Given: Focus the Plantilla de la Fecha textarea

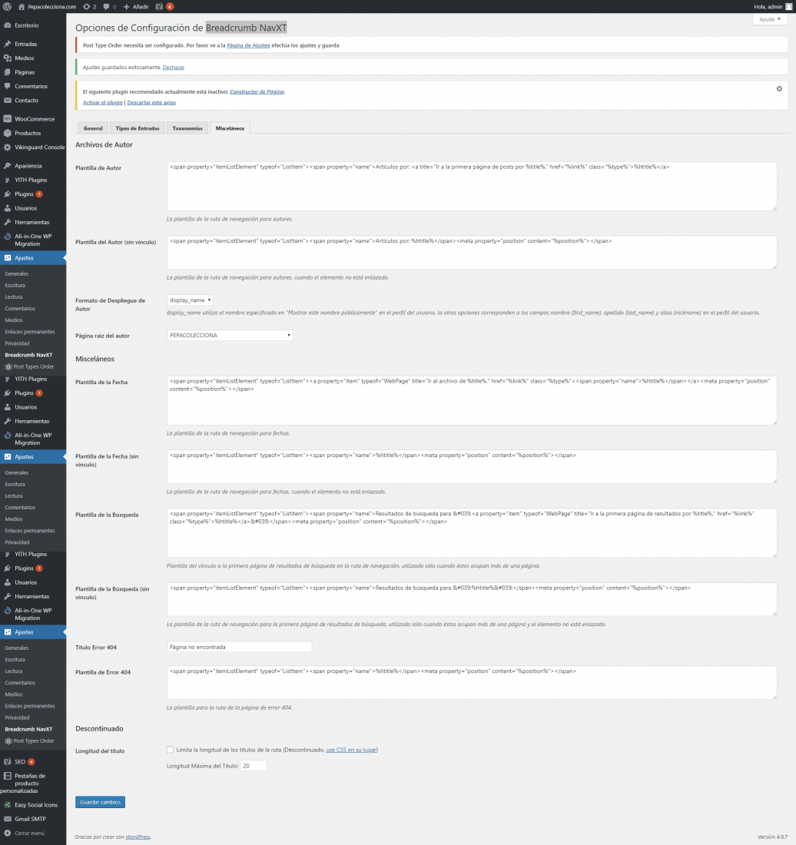Looking at the screenshot, I should [472, 400].
